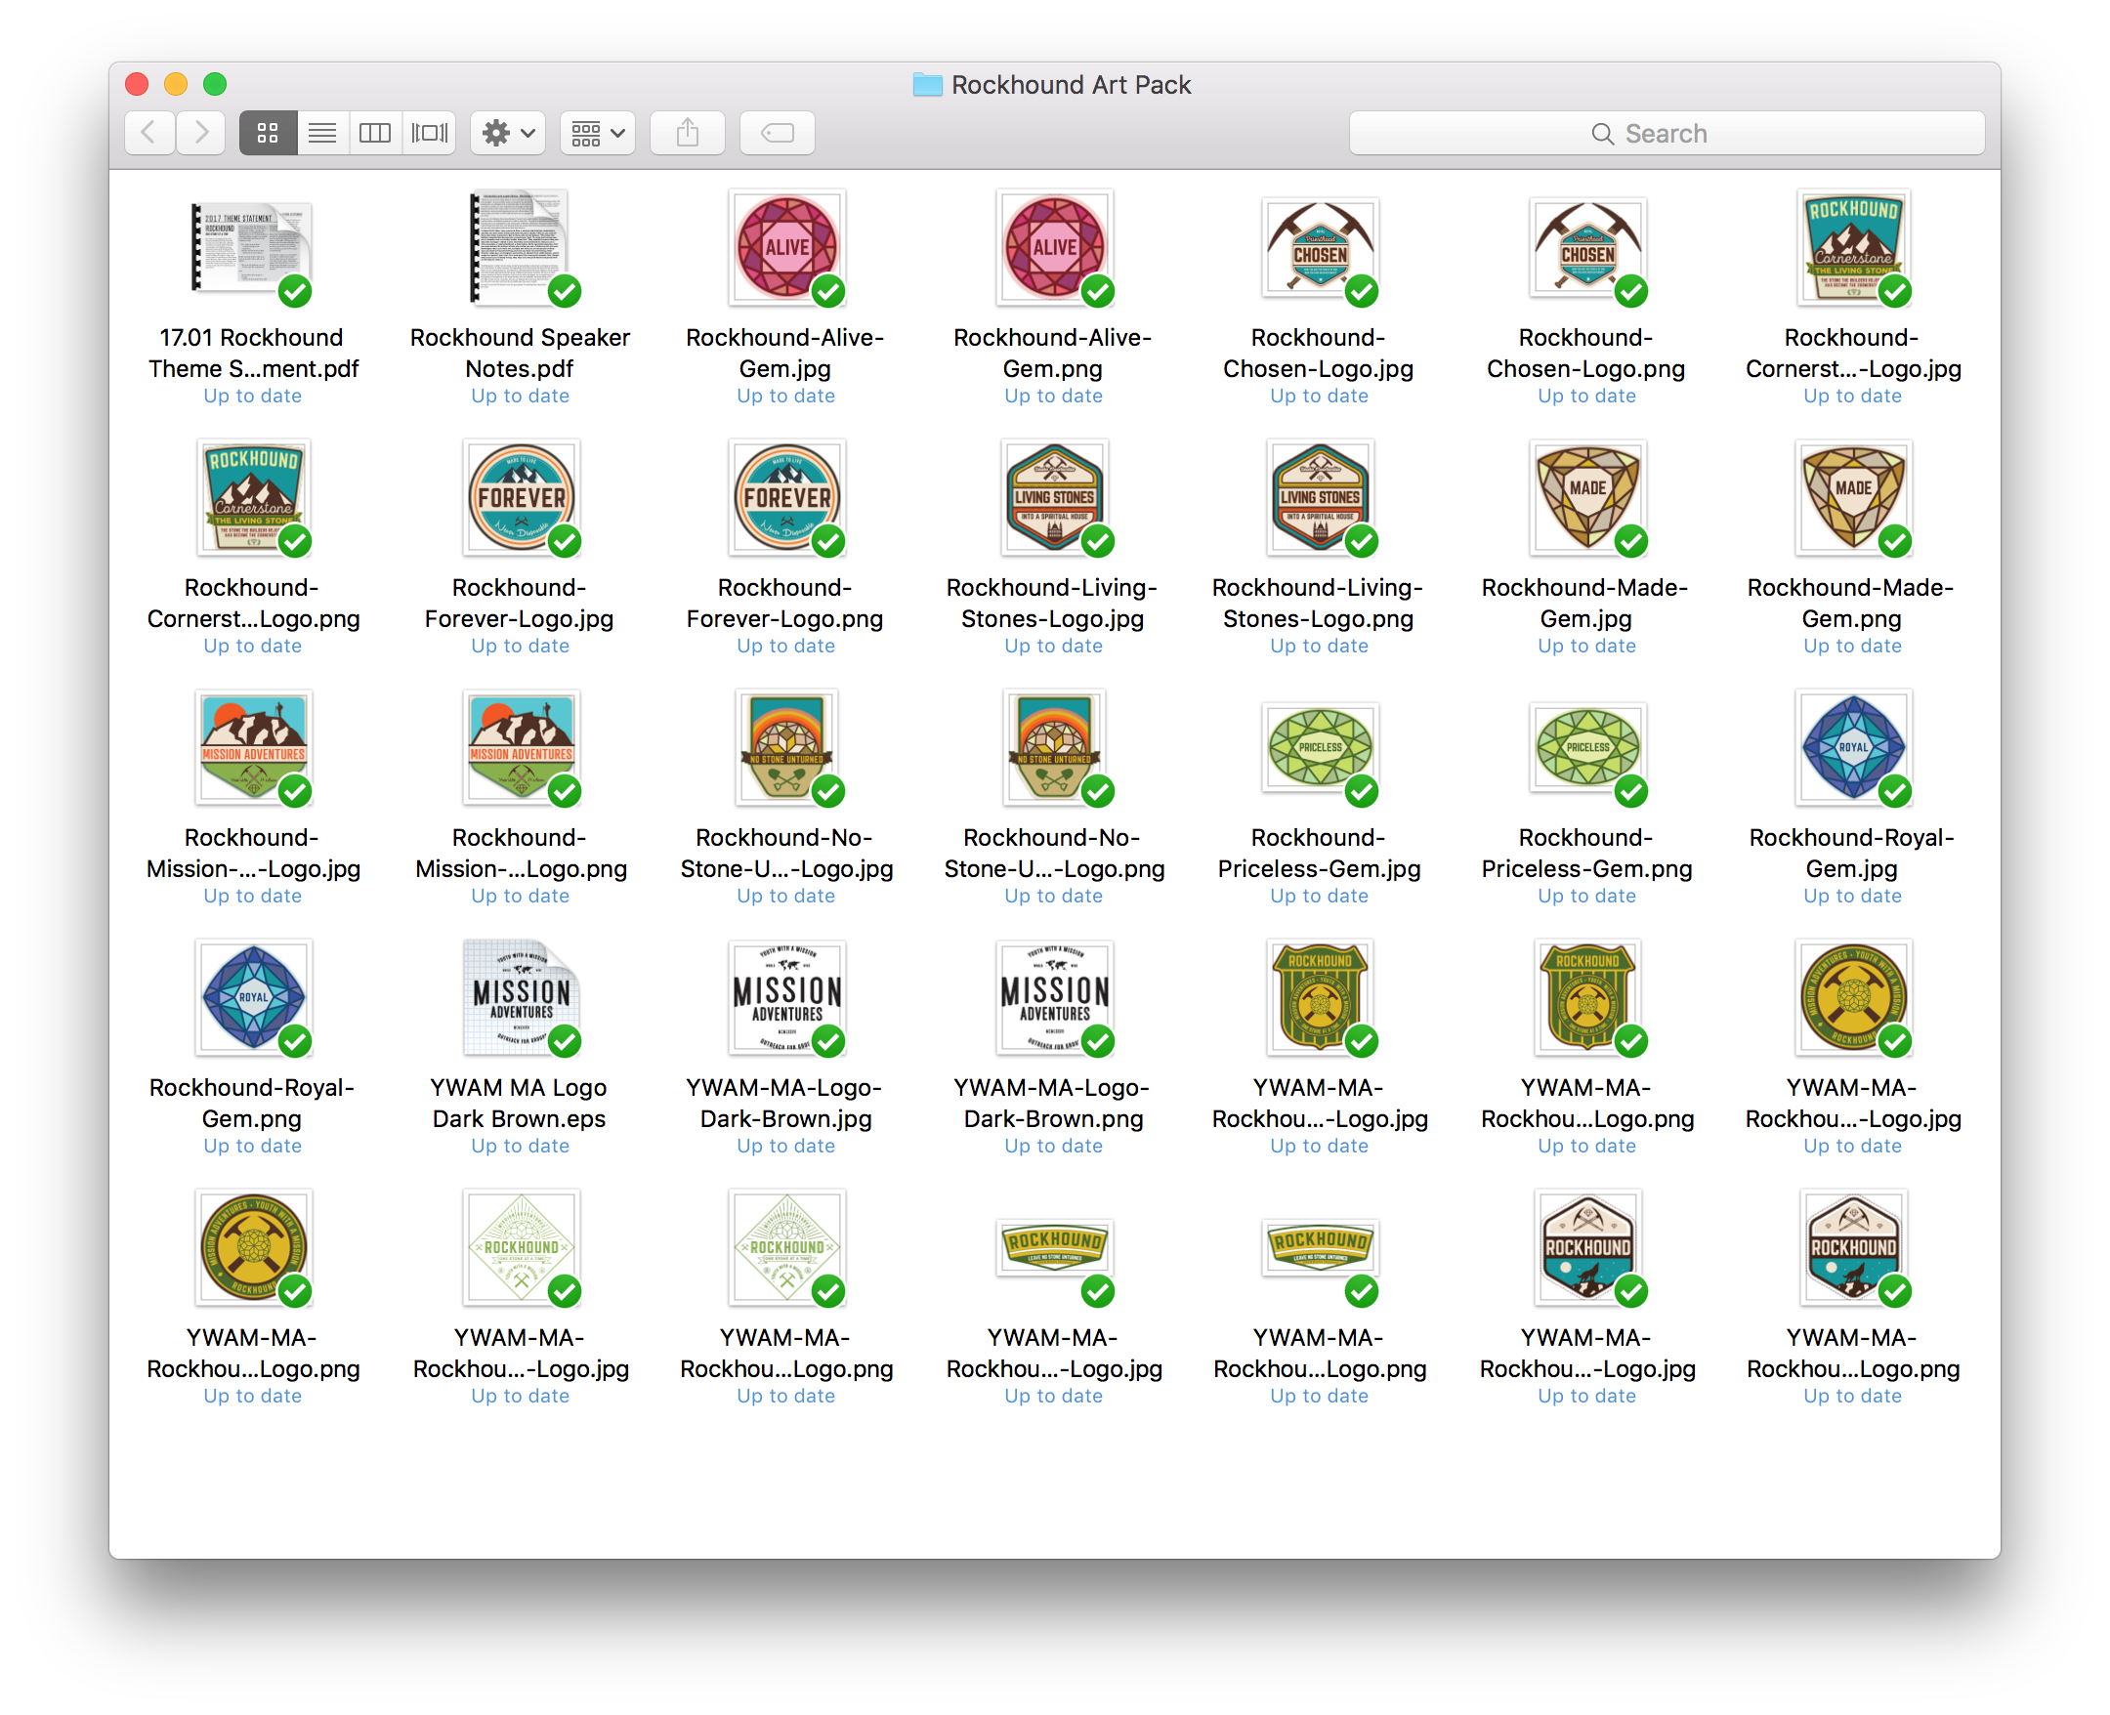Select Rockhound-Priceless-Gem.jpg thumbnail
Image resolution: width=2110 pixels, height=1715 pixels.
click(1319, 747)
